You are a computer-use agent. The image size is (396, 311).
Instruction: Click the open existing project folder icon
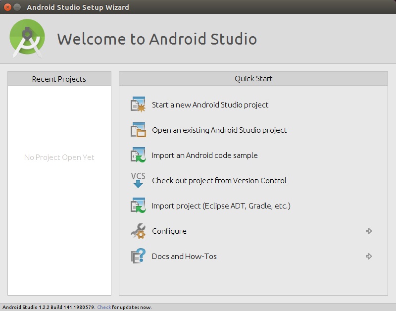[x=138, y=130]
